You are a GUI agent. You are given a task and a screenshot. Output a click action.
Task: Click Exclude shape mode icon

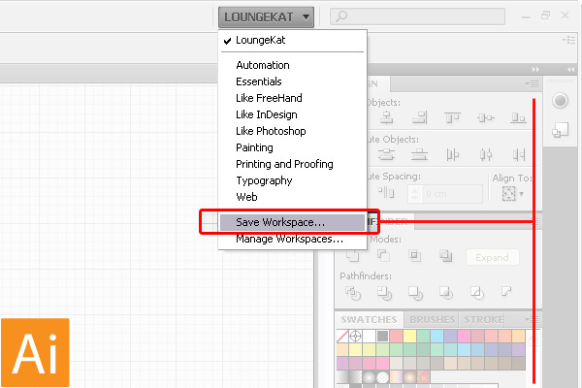(x=445, y=255)
